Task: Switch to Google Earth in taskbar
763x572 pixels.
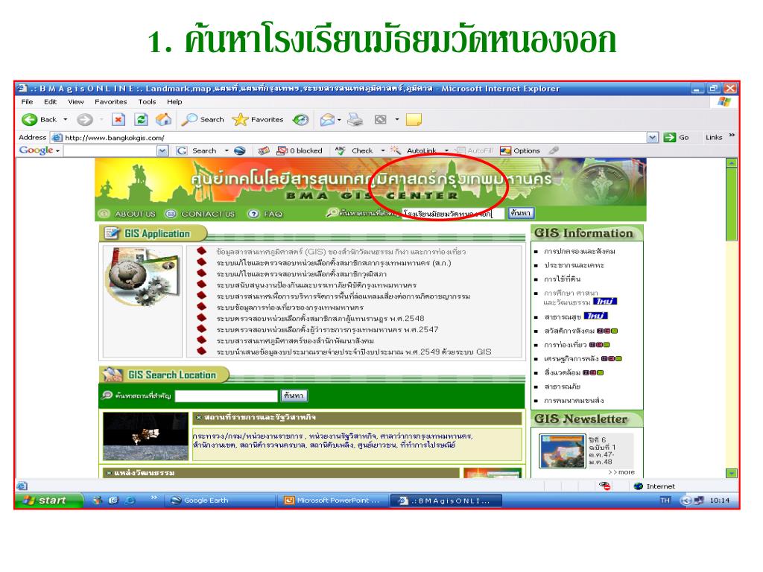Action: point(221,500)
